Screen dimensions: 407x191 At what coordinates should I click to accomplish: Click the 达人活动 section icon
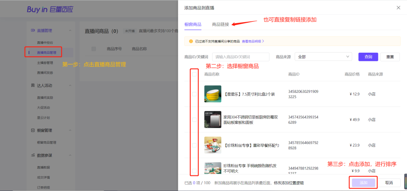(33, 85)
